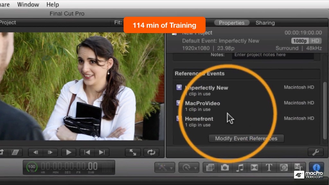Click the timecode display
This screenshot has width=329, height=185.
click(69, 167)
